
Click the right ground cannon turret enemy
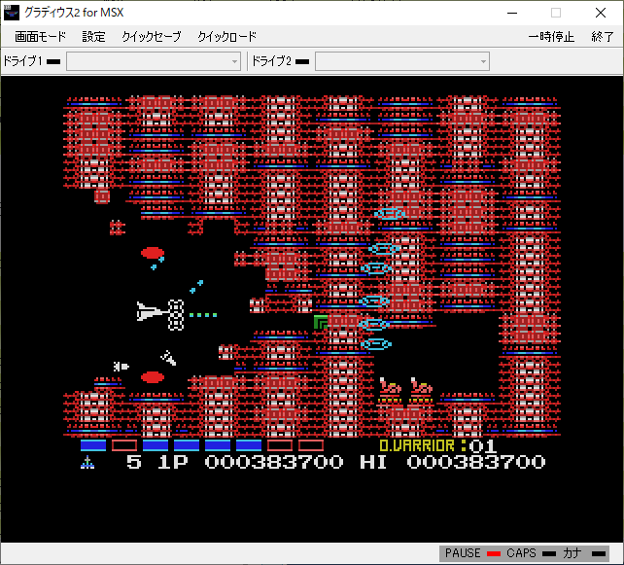(421, 391)
